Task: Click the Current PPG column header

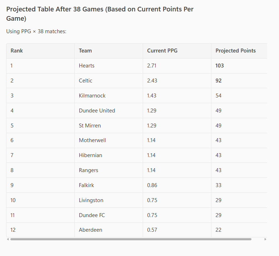Action: tap(162, 51)
